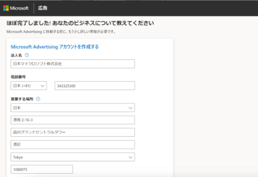Open the 日本 country dropdown under 営業する場所
The image size is (258, 177).
[x=73, y=108]
